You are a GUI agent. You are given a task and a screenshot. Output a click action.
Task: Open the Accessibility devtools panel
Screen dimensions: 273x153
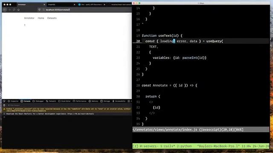coord(119,101)
